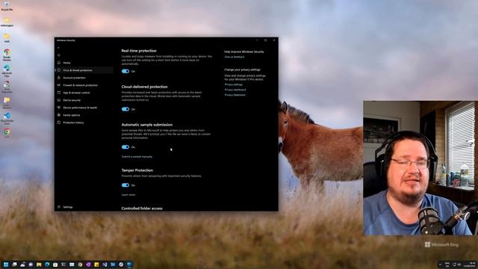Open the Windows Start button
478x269 pixels.
click(6, 265)
